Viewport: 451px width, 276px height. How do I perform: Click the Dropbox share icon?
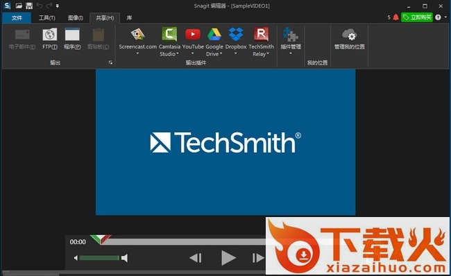tap(236, 34)
